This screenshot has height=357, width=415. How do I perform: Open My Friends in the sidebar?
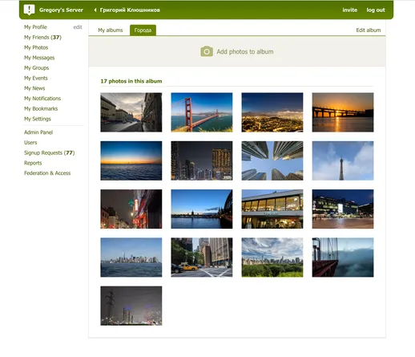coord(42,37)
